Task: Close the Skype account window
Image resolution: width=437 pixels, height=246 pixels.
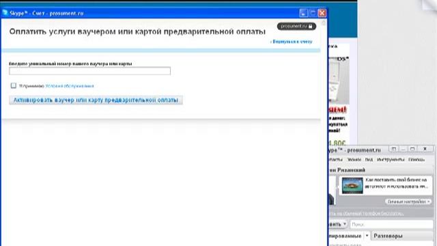Action: tap(322, 13)
